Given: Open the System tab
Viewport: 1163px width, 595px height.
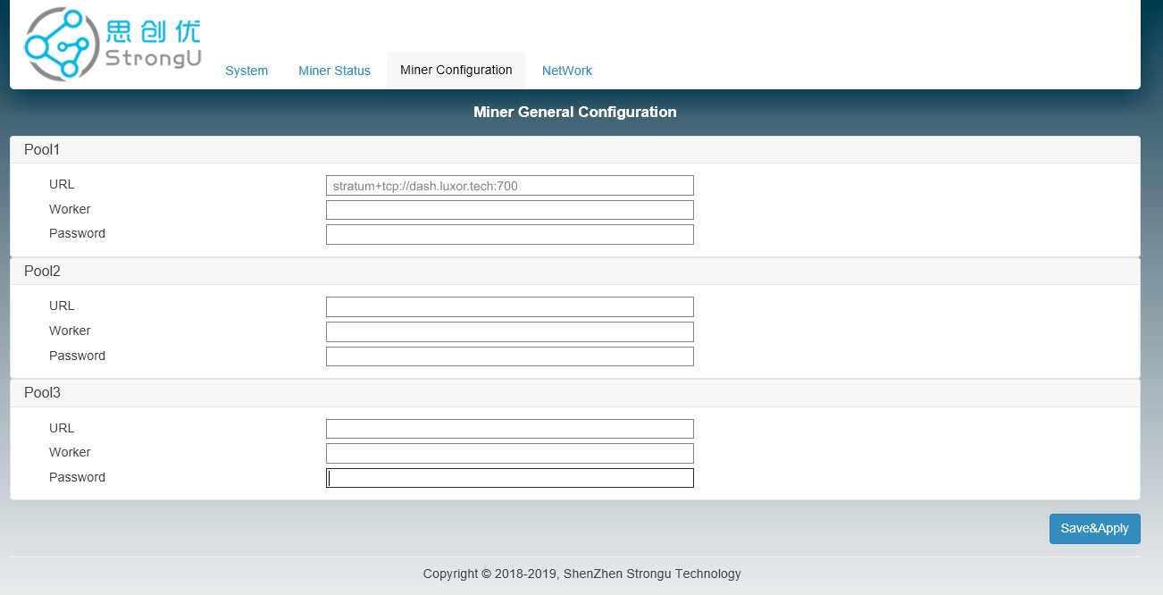Looking at the screenshot, I should point(247,71).
